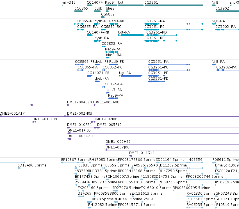Select BAC clone DME1-014G14
The height and width of the screenshot is (209, 239).
coord(142,153)
